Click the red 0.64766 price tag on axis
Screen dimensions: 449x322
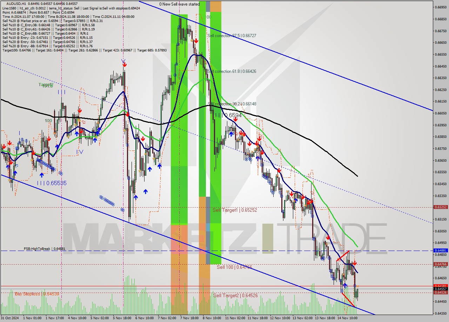click(441, 264)
